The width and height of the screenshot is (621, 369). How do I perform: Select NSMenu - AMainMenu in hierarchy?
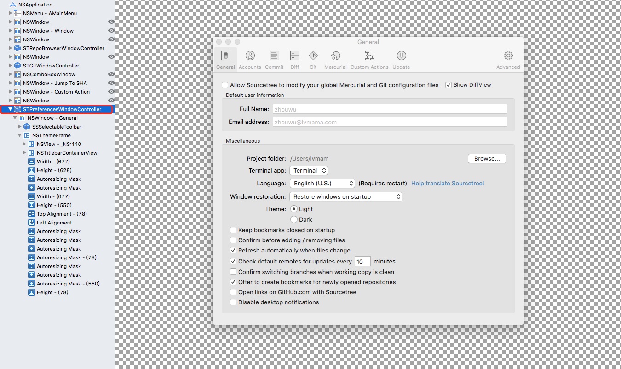pyautogui.click(x=50, y=13)
